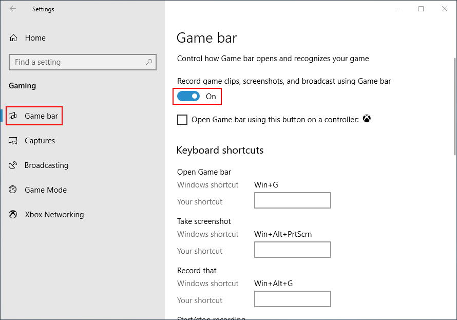Open the Captures settings page
The width and height of the screenshot is (457, 320).
click(x=40, y=140)
